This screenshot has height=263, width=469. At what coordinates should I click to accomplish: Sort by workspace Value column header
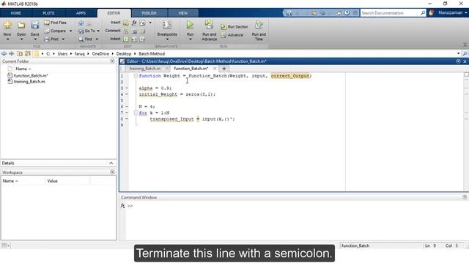click(x=52, y=181)
